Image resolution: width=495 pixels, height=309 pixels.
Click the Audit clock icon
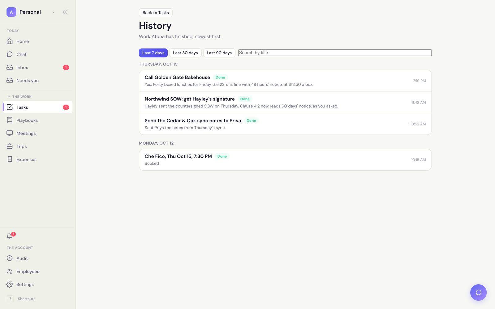click(10, 258)
